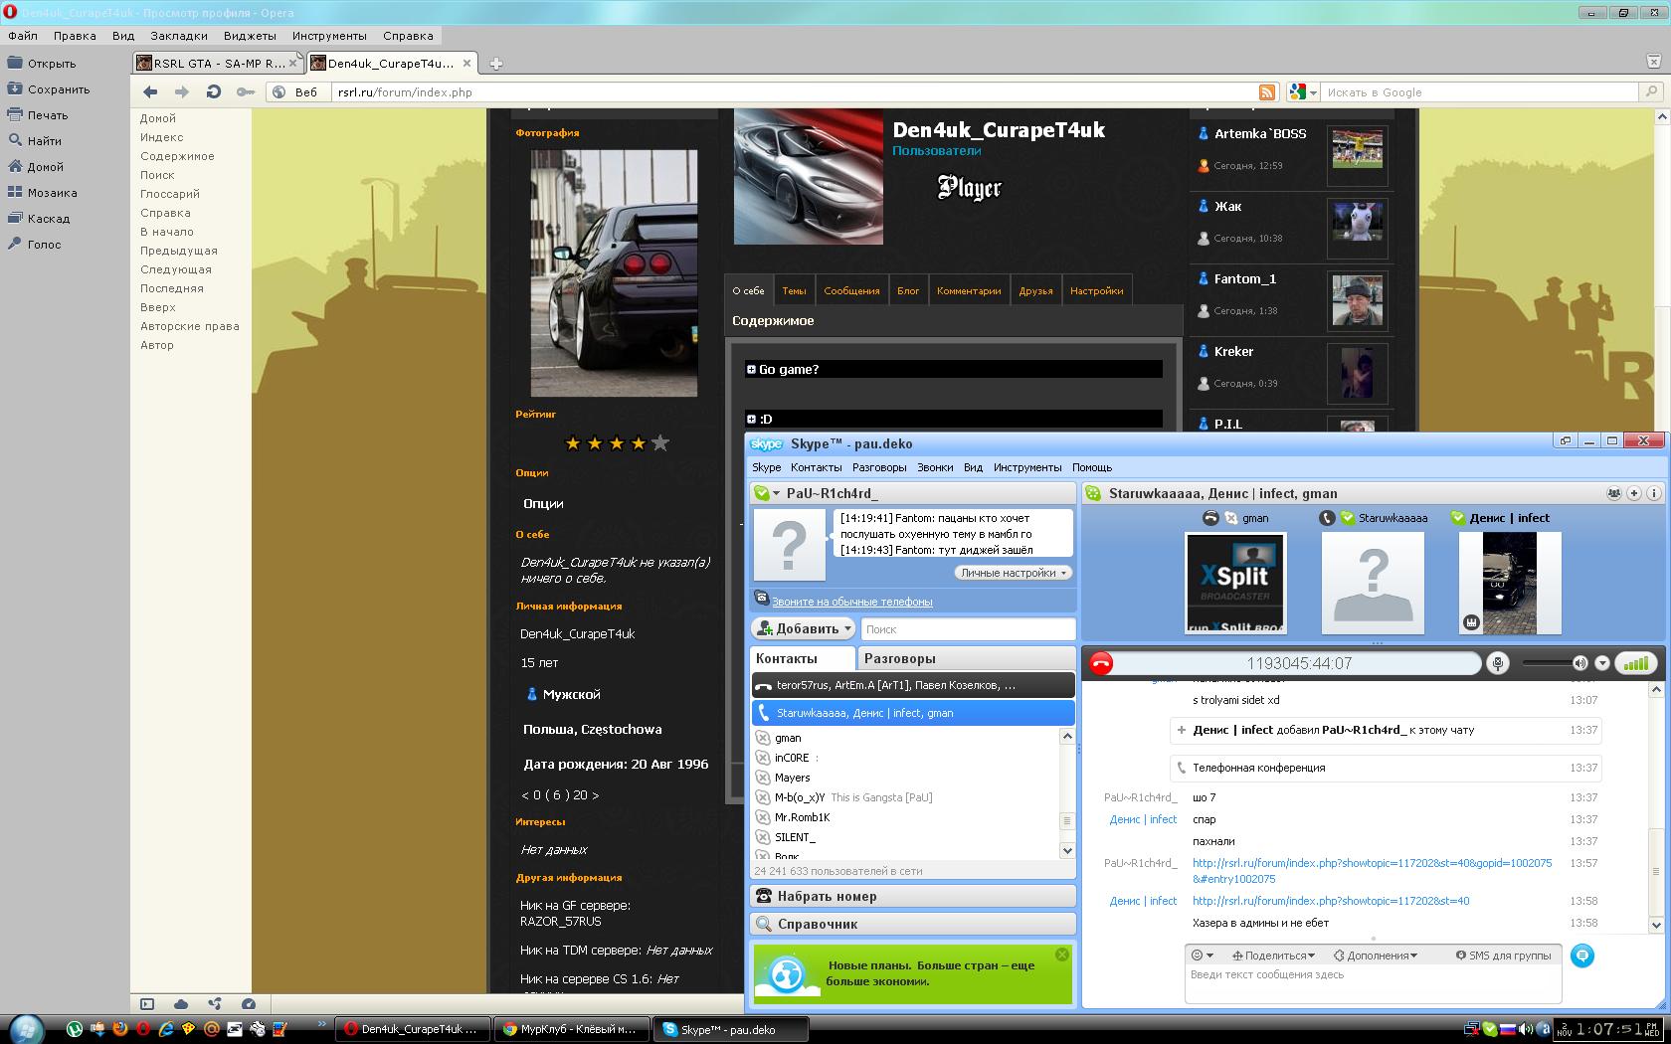
Task: Open the emoticon picker
Action: pos(1202,956)
